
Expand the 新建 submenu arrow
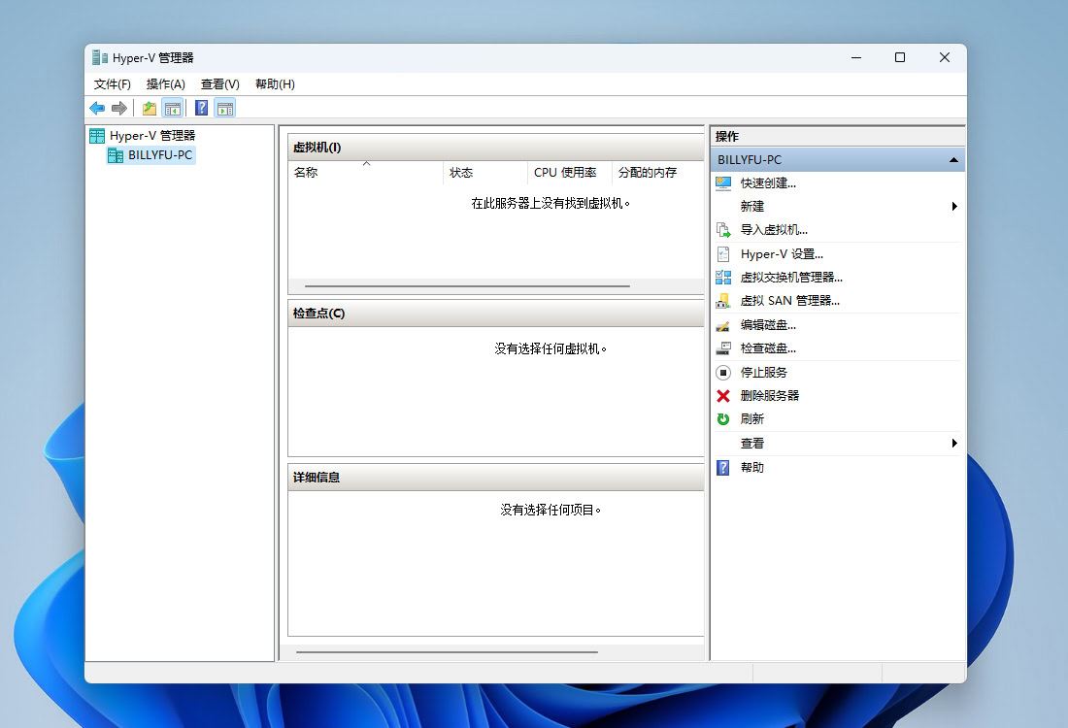point(952,206)
